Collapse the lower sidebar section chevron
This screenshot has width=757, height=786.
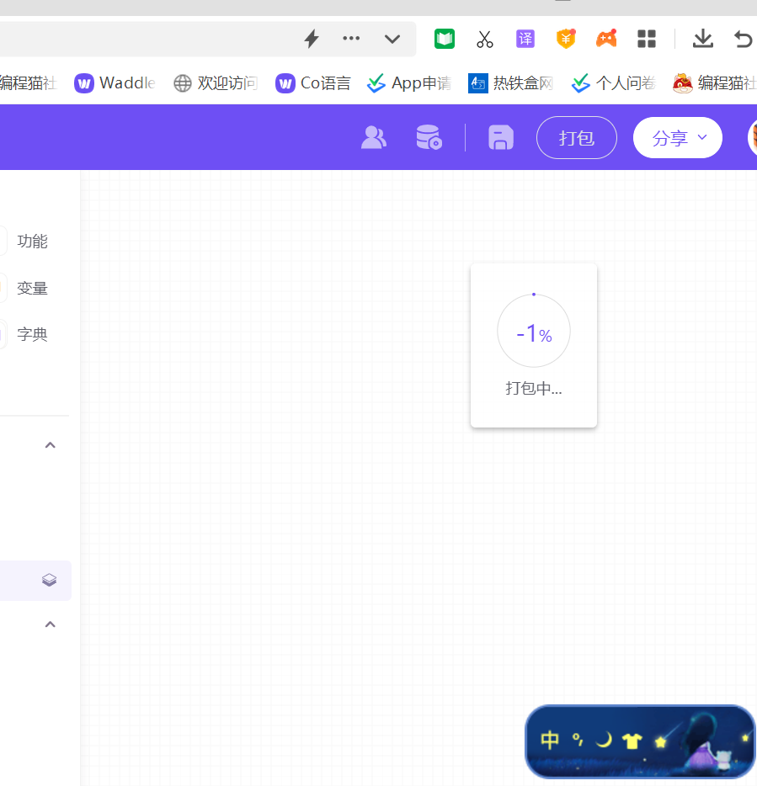point(51,624)
